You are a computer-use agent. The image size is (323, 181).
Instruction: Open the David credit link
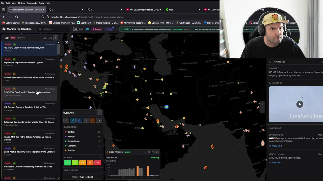tap(90, 177)
